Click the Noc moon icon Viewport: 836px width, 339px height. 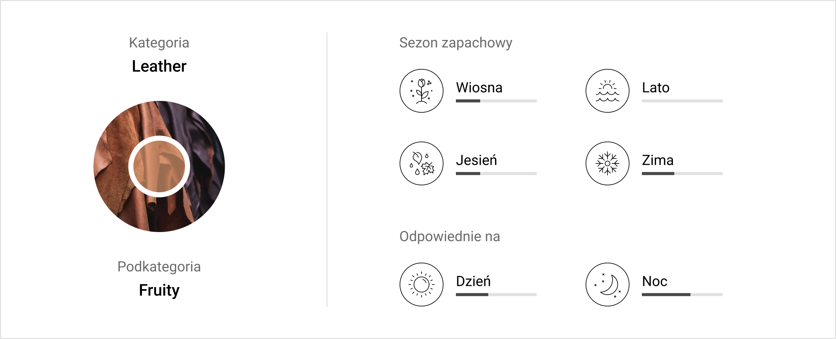click(x=607, y=285)
